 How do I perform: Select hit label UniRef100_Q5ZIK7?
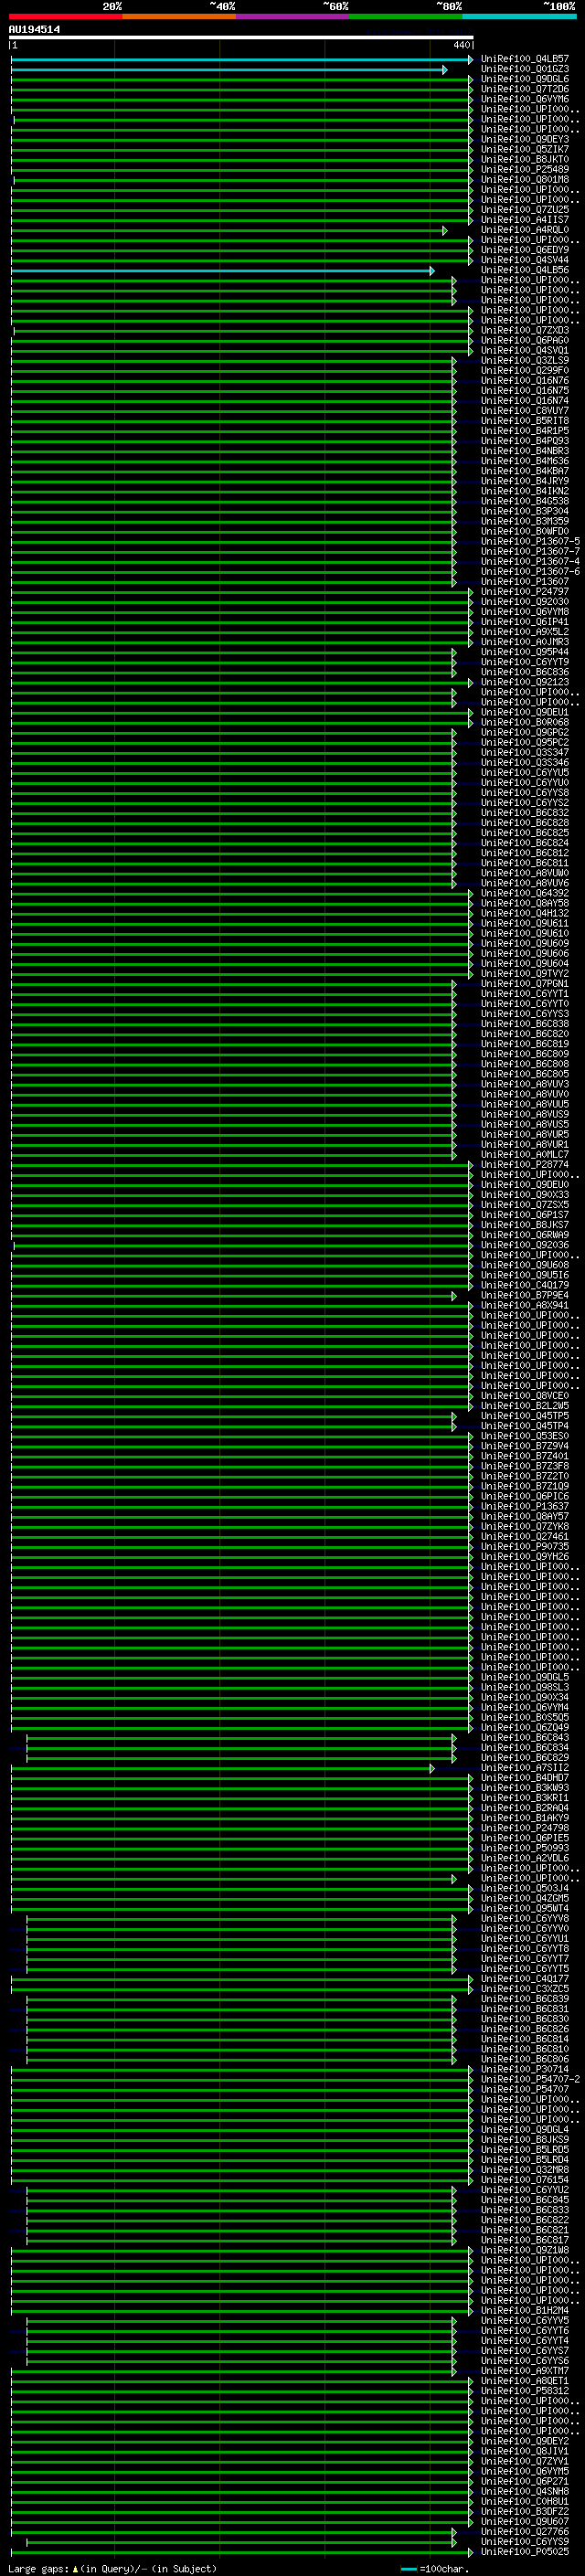[x=525, y=150]
